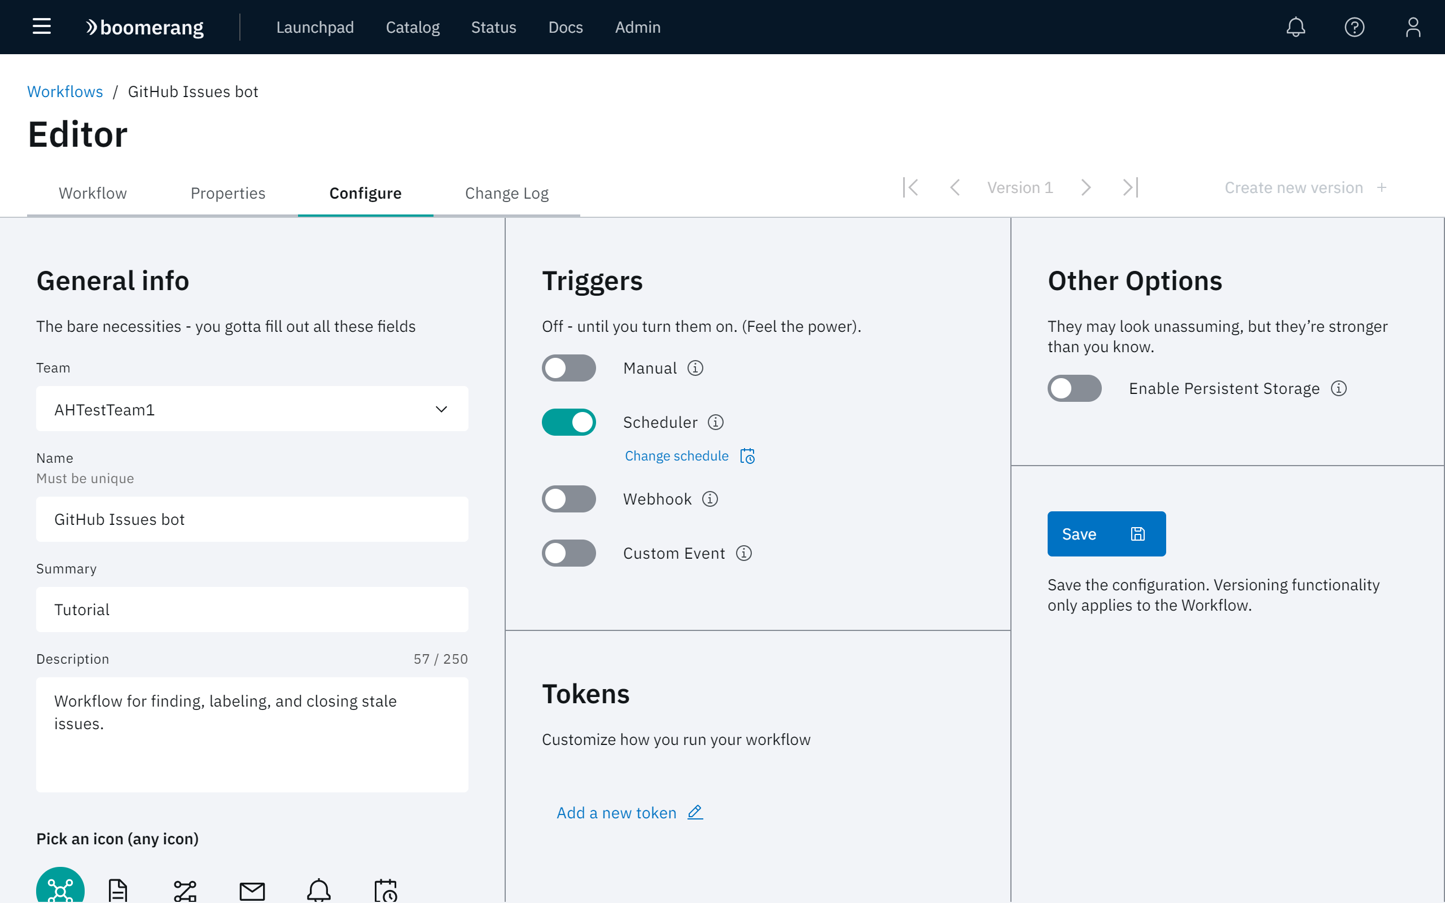Image resolution: width=1445 pixels, height=903 pixels.
Task: Show info for Enable Persistent Storage
Action: coord(1339,388)
